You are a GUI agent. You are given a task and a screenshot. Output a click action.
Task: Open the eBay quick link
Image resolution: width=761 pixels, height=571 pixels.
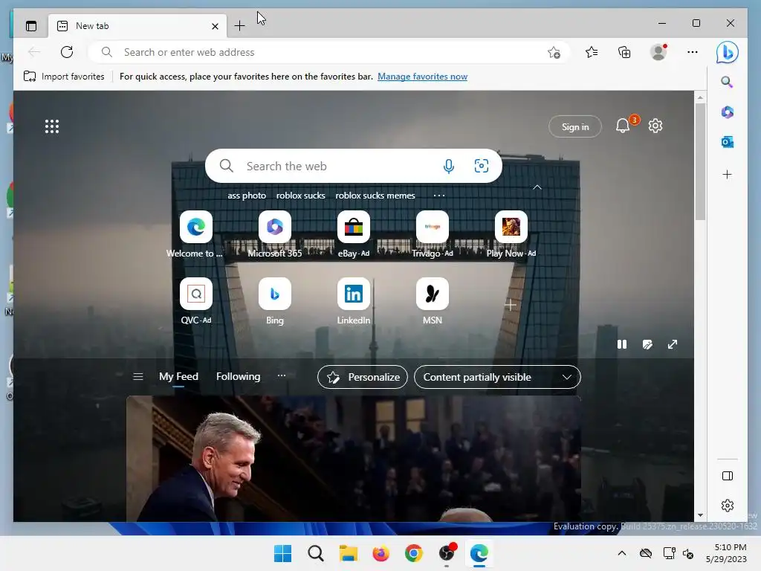click(353, 234)
